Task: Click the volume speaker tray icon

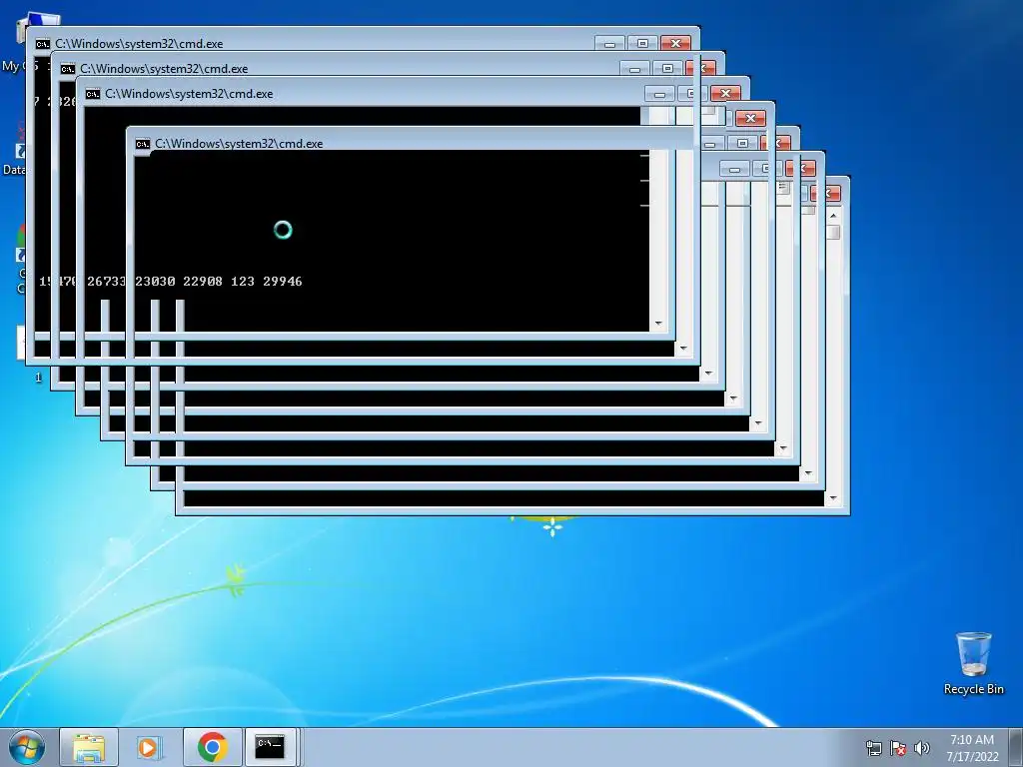Action: pyautogui.click(x=921, y=748)
